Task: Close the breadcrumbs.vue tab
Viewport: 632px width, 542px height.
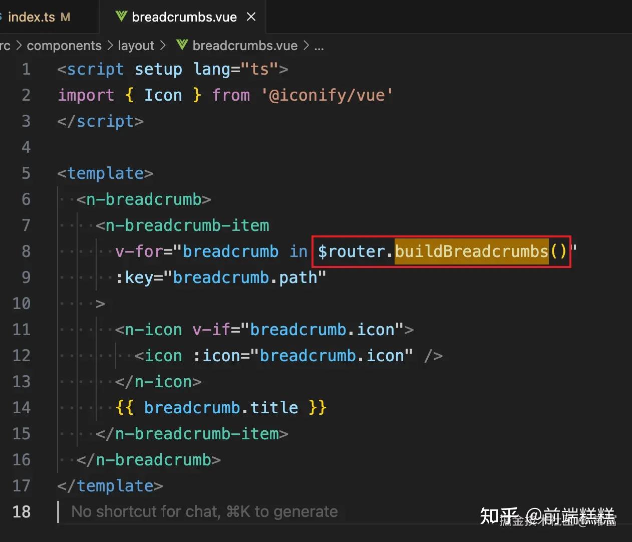Action: [x=251, y=17]
